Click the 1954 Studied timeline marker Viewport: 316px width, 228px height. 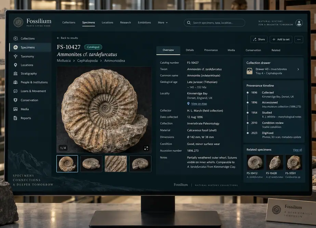(x=248, y=113)
